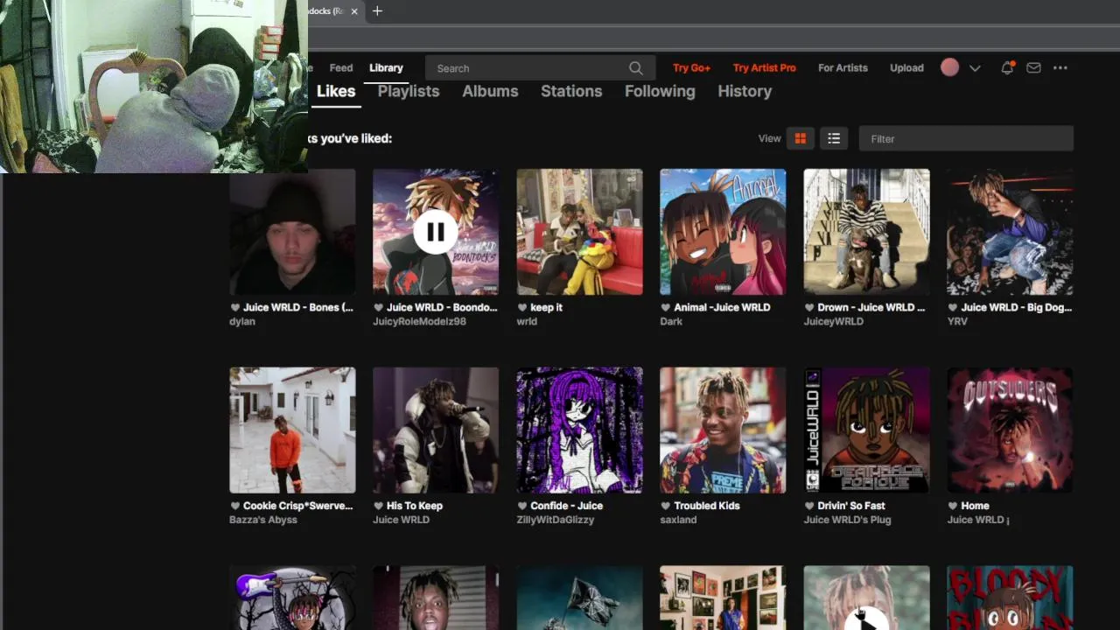Viewport: 1120px width, 630px height.
Task: Unlike Confide - Juice heart icon
Action: point(521,506)
